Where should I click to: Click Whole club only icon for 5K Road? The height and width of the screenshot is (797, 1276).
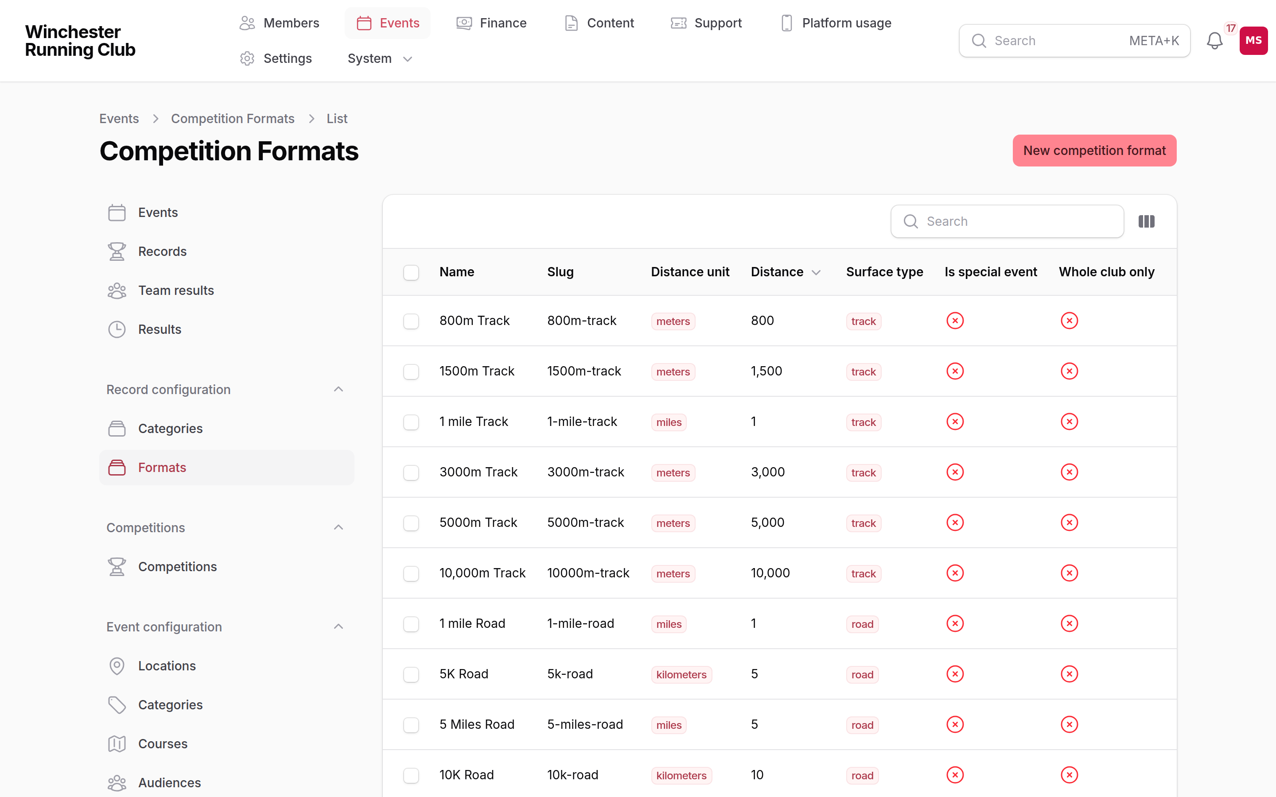click(1069, 673)
